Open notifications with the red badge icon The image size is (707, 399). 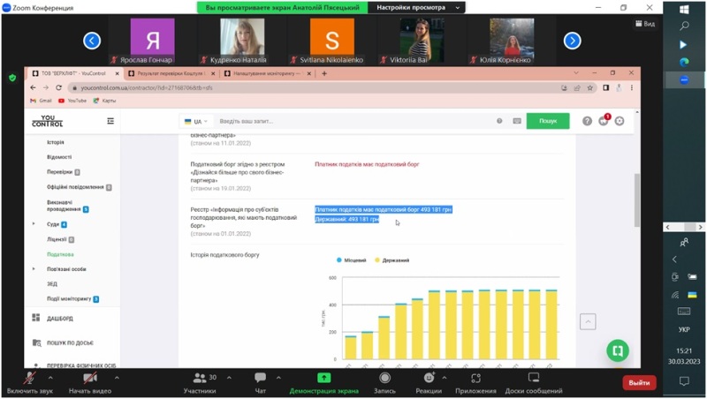(604, 120)
